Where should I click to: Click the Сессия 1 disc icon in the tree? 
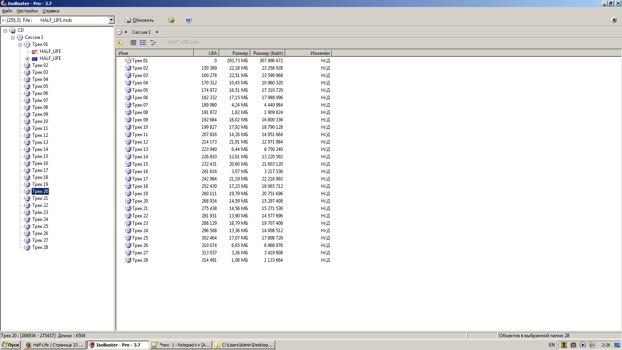[20, 37]
